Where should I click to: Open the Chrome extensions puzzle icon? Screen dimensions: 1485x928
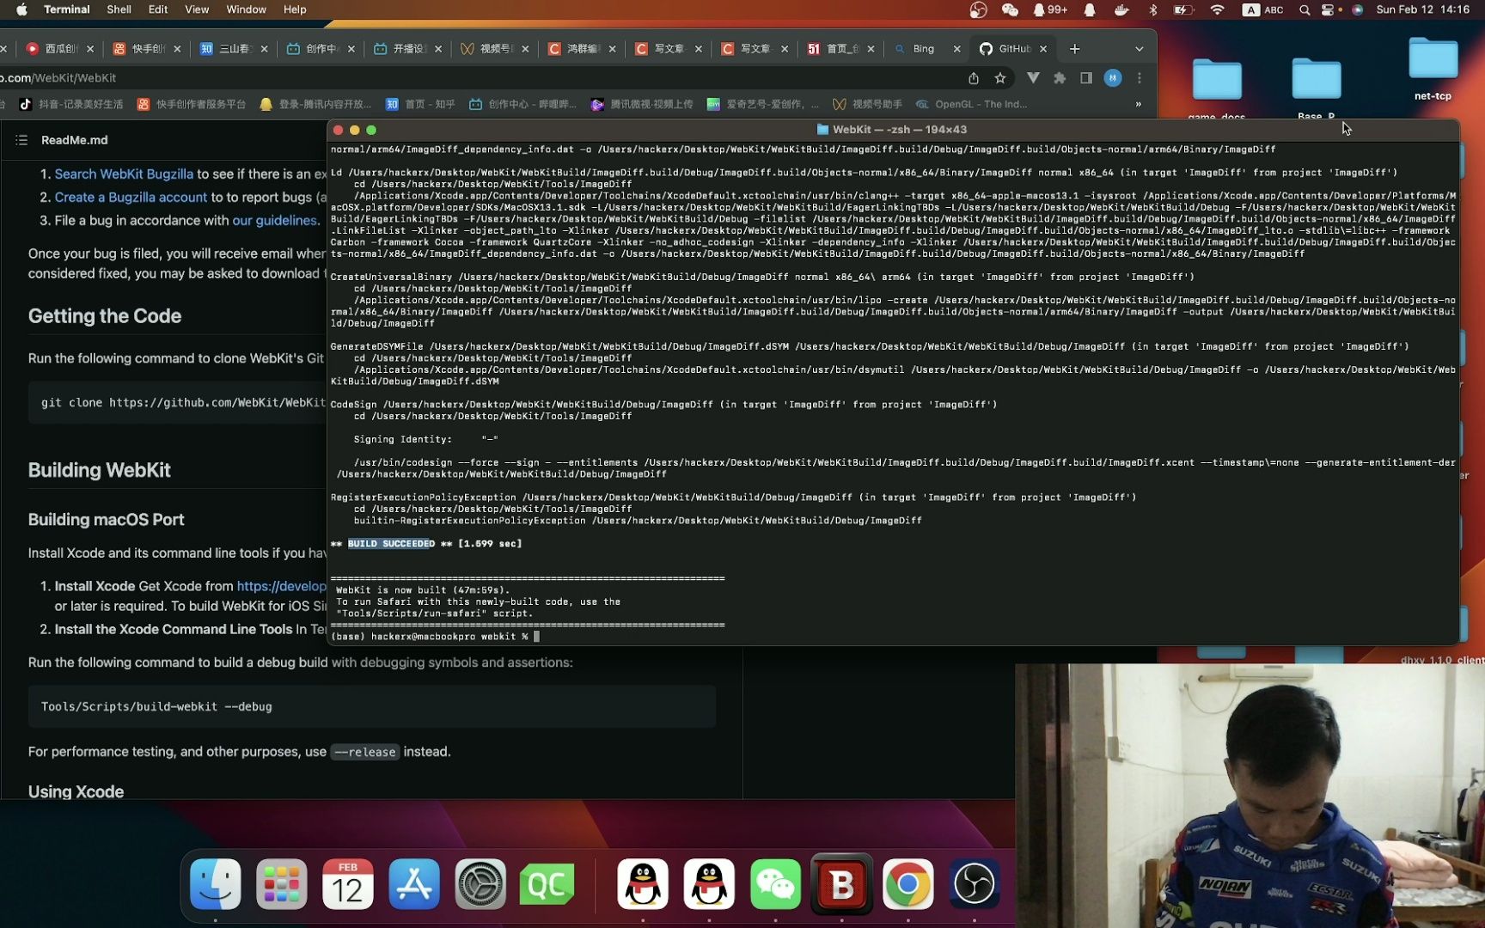pos(1060,78)
